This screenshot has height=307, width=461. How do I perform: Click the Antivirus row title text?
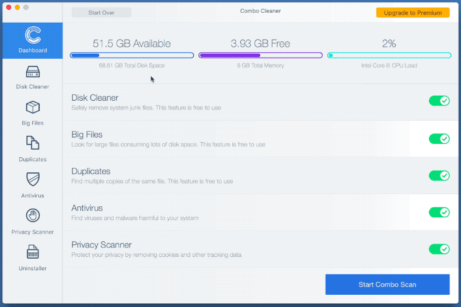(87, 208)
